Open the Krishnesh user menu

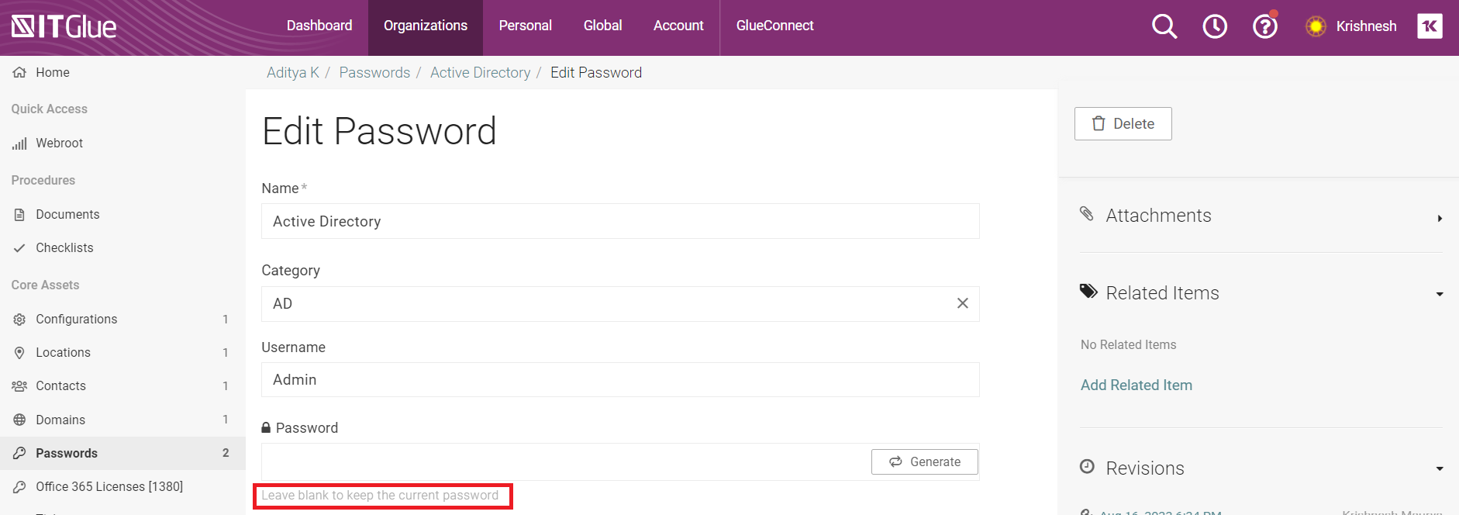click(1366, 26)
